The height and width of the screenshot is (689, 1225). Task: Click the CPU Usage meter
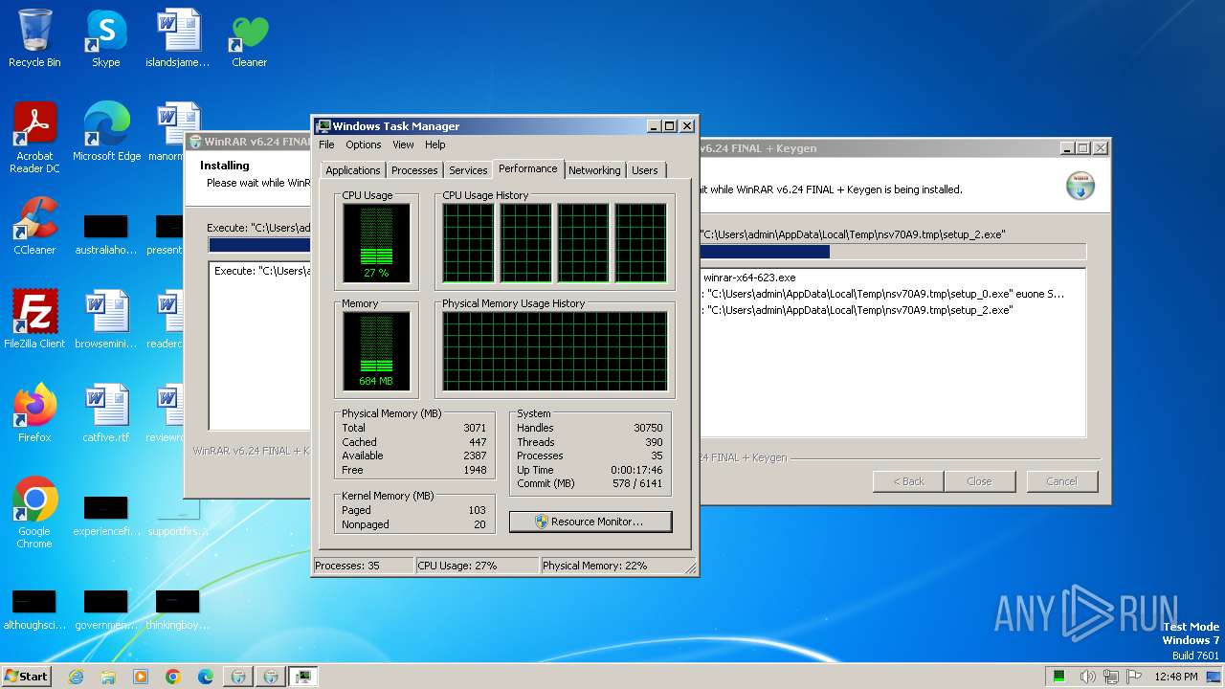[376, 243]
